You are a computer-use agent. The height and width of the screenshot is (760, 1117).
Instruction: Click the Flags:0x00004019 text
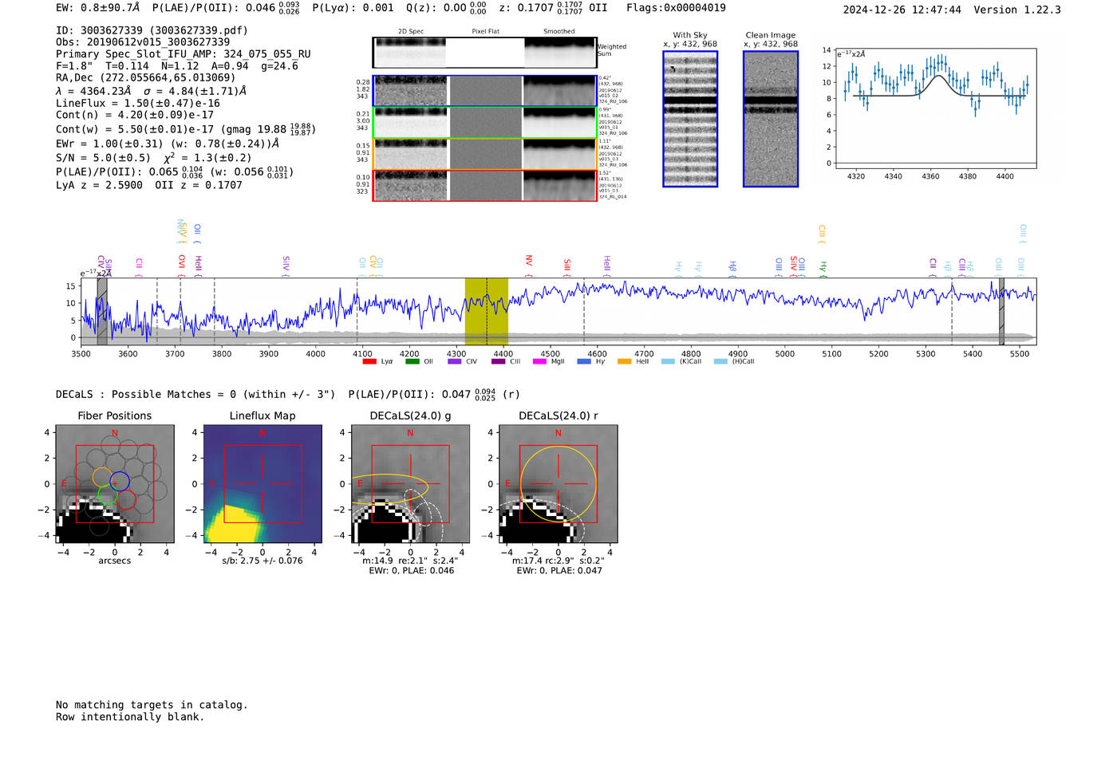click(x=676, y=8)
